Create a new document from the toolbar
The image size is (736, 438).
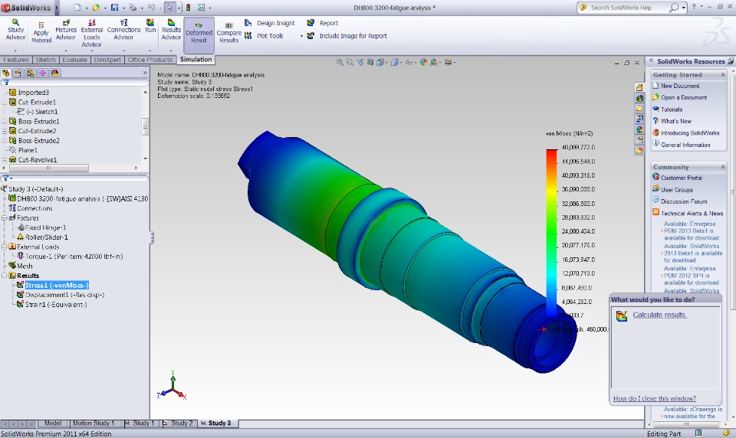[78, 8]
